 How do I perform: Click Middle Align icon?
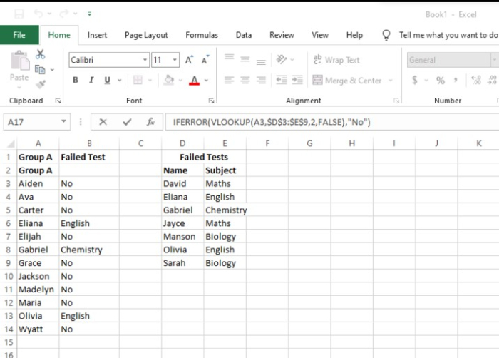245,59
